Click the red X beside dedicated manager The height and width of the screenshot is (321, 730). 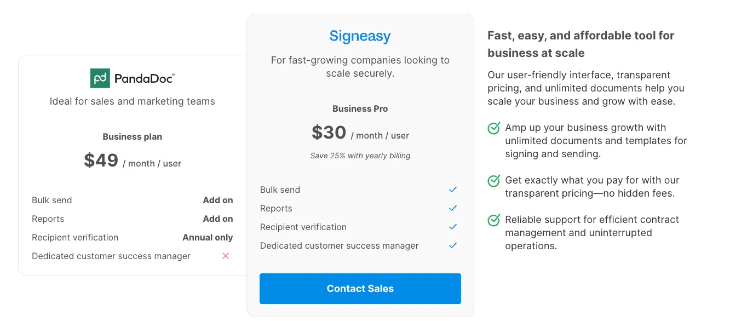pos(226,256)
